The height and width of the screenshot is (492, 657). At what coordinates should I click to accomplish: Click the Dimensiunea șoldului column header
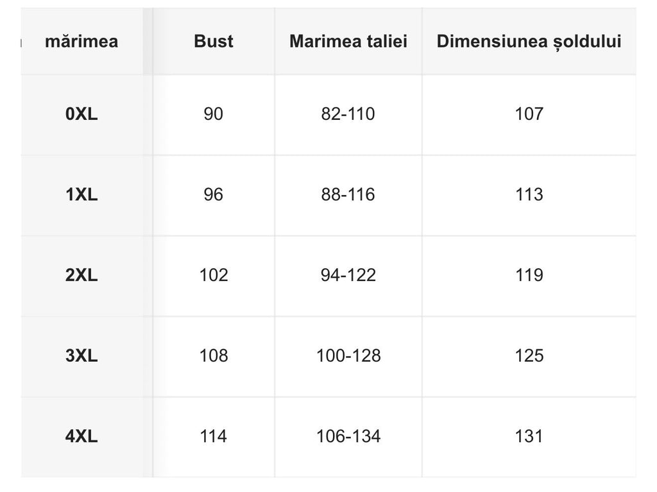click(529, 42)
